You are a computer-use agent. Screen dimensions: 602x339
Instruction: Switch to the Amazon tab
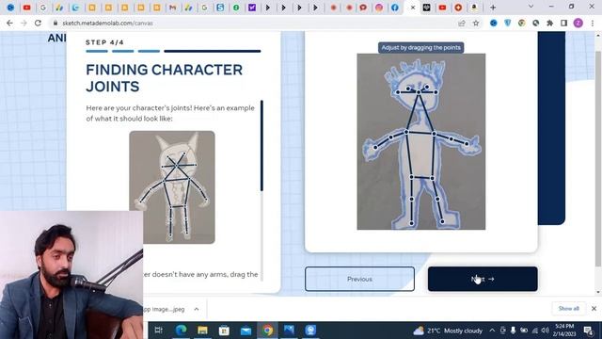[474, 8]
